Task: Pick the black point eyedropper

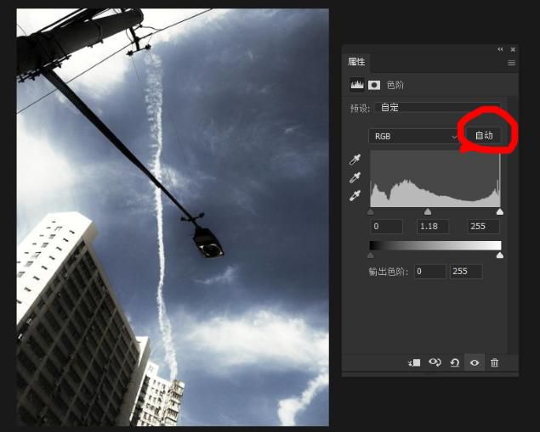Action: (355, 160)
